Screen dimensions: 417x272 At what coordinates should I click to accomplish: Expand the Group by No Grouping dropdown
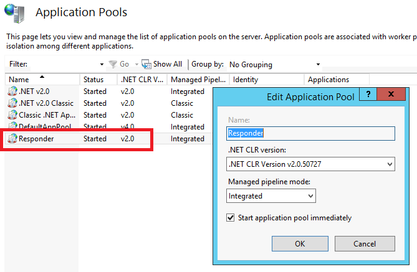[x=318, y=64]
